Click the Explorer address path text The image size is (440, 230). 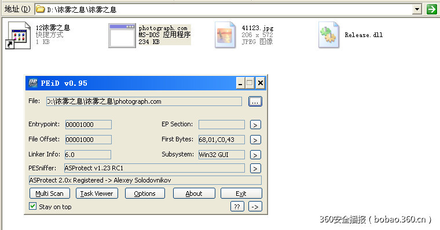tap(82, 10)
